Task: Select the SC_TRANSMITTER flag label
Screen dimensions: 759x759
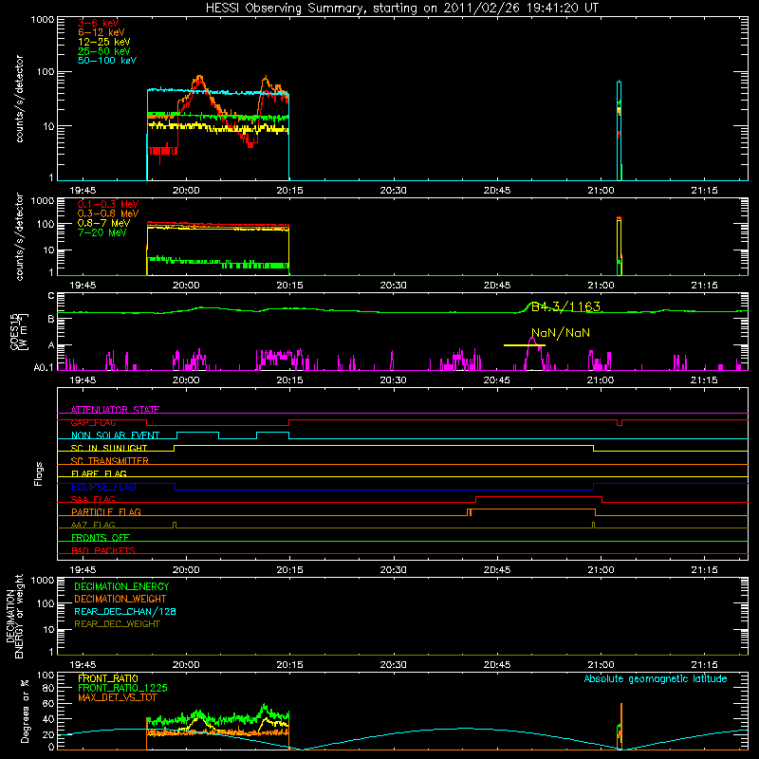Action: point(109,461)
